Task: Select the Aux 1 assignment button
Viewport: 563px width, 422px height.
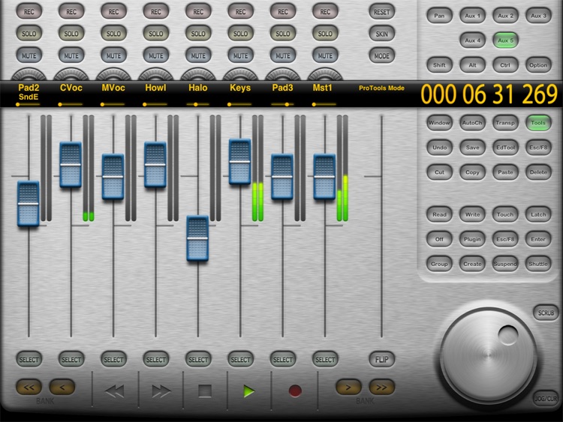Action: 472,16
